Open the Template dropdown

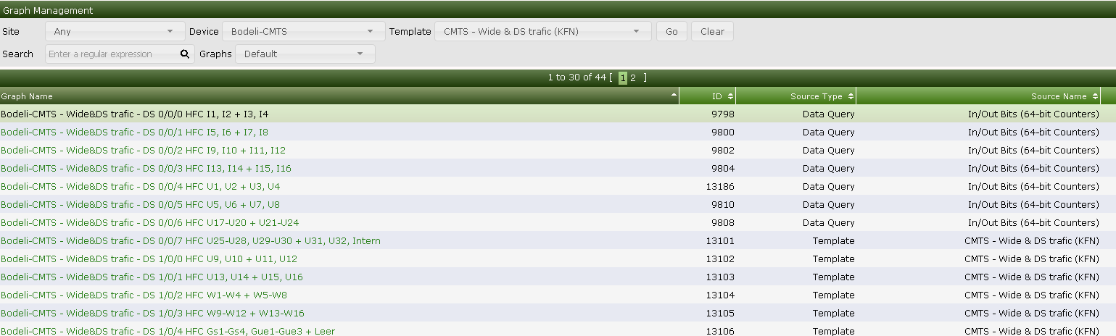click(542, 32)
